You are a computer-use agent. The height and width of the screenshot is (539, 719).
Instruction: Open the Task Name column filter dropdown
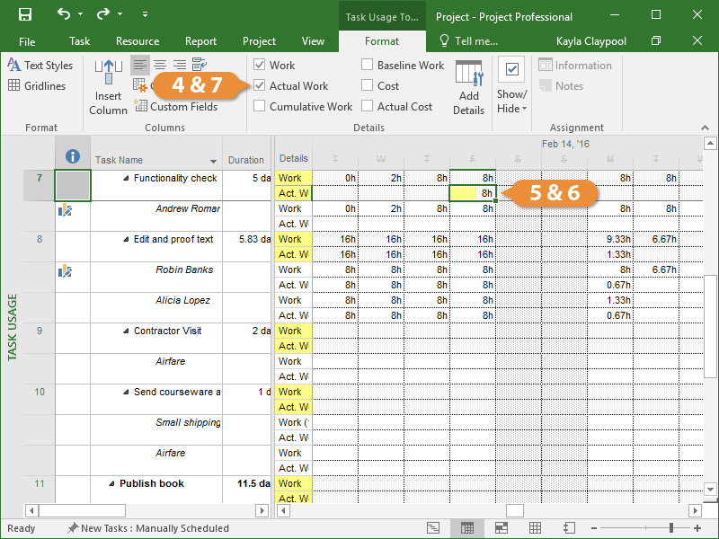[213, 161]
